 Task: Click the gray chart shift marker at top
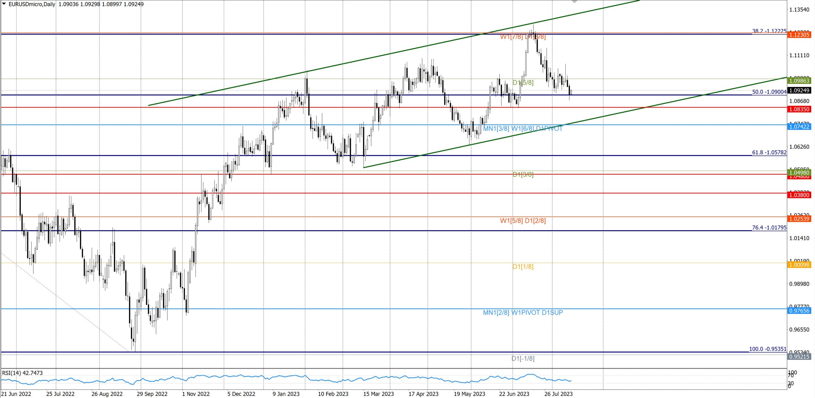[574, 2]
